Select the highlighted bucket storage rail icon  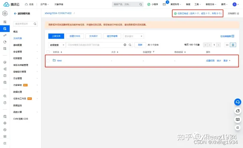(5, 29)
